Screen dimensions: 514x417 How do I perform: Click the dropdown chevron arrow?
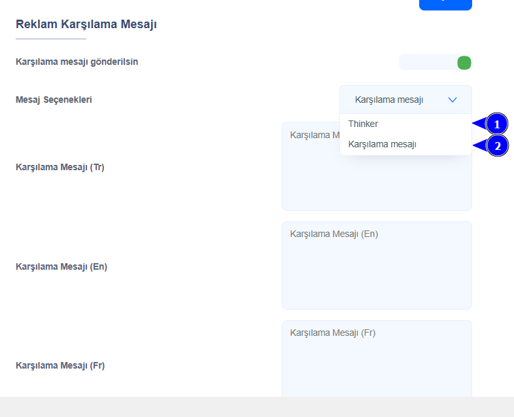click(452, 100)
